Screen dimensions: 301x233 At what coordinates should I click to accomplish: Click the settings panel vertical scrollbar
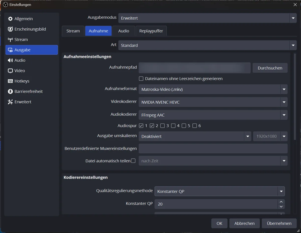pyautogui.click(x=295, y=97)
